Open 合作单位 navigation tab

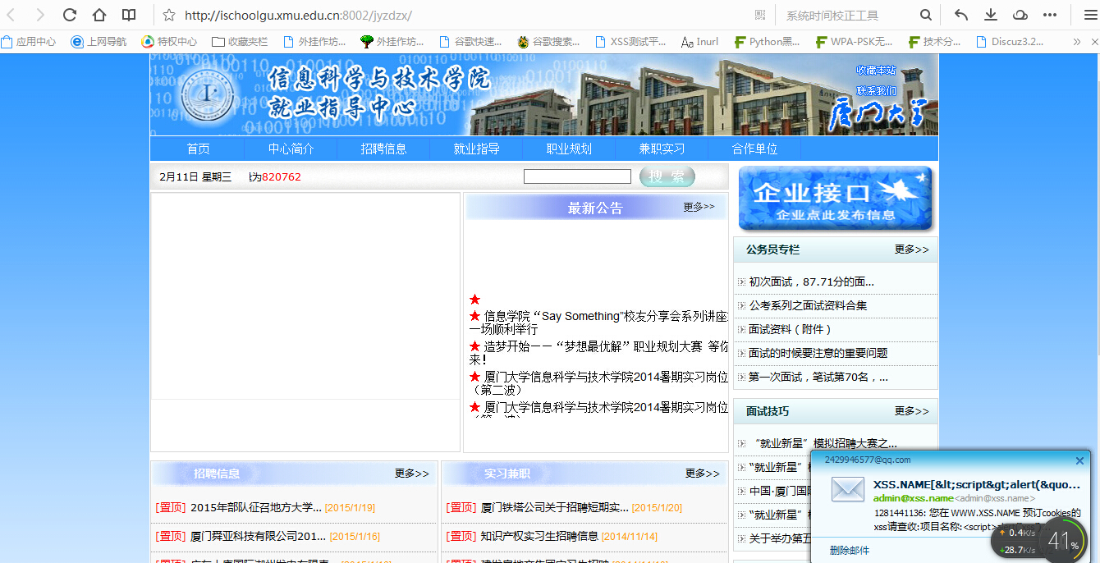[754, 149]
